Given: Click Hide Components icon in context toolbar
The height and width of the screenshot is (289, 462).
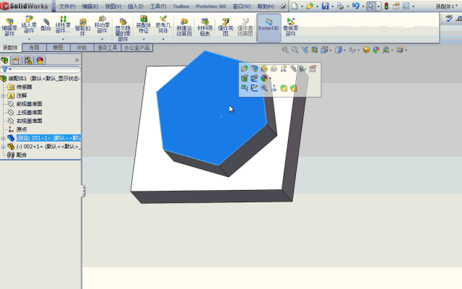Looking at the screenshot, I should (x=264, y=69).
